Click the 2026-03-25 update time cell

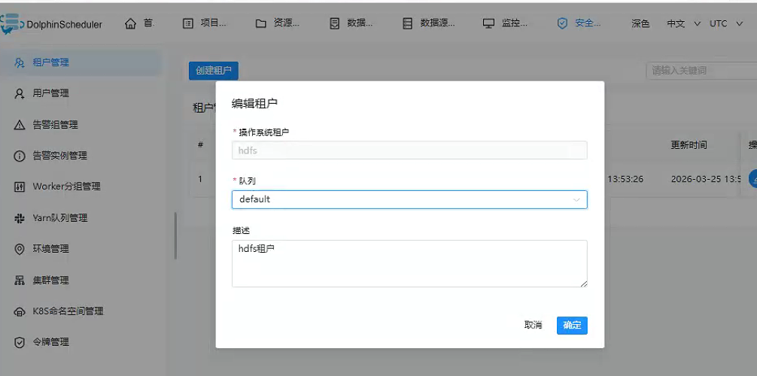[706, 179]
